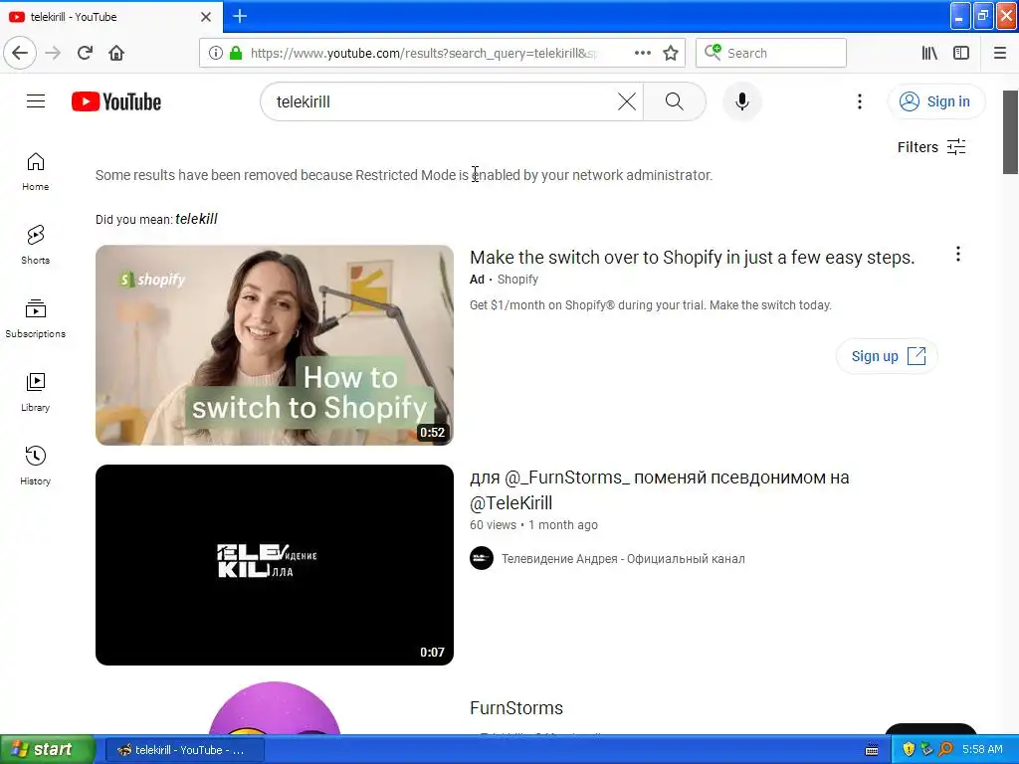The image size is (1019, 764).
Task: Click the Sign in button
Action: click(936, 101)
